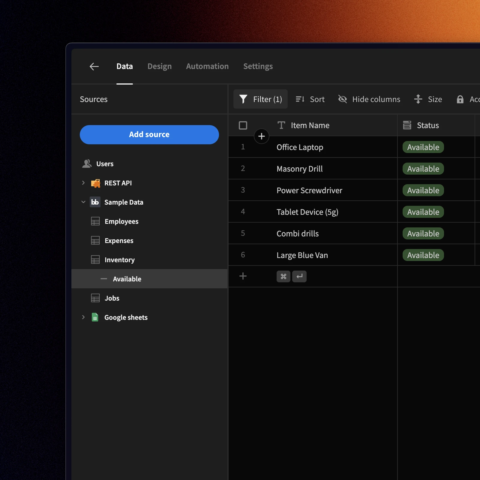Click the round plus add-row button

pos(262,136)
